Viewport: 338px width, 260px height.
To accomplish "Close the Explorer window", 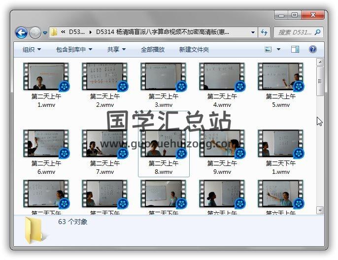I will click(x=313, y=15).
